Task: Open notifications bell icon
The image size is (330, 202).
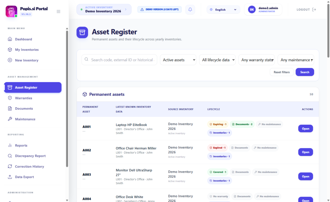Action: point(190,9)
